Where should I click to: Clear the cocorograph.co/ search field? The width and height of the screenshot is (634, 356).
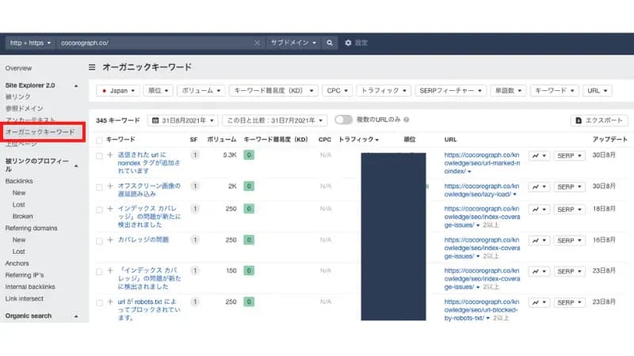257,43
